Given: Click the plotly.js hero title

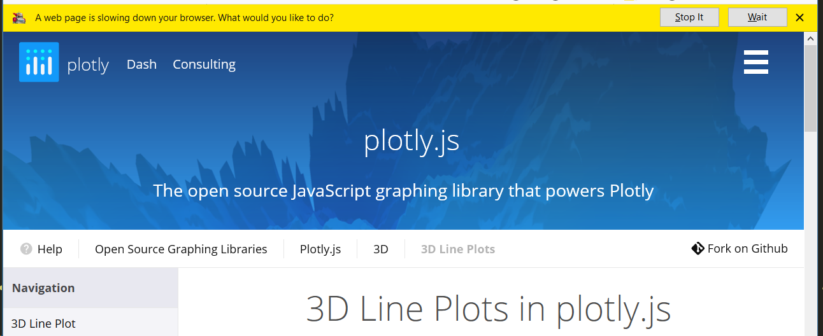Looking at the screenshot, I should coord(411,141).
